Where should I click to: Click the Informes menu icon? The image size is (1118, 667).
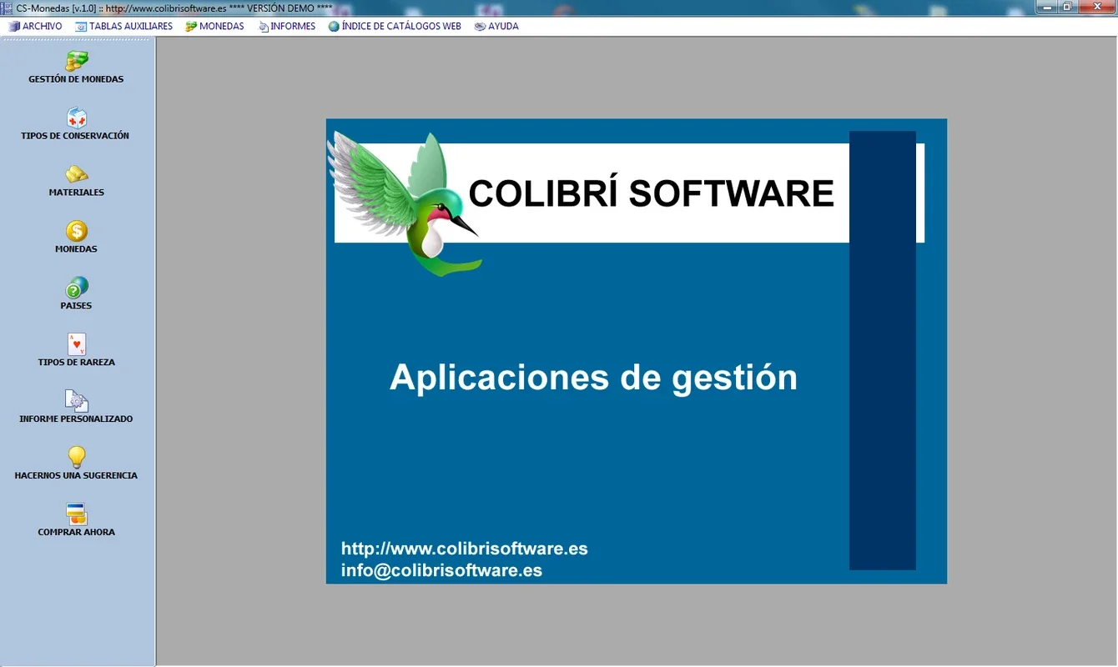(264, 27)
